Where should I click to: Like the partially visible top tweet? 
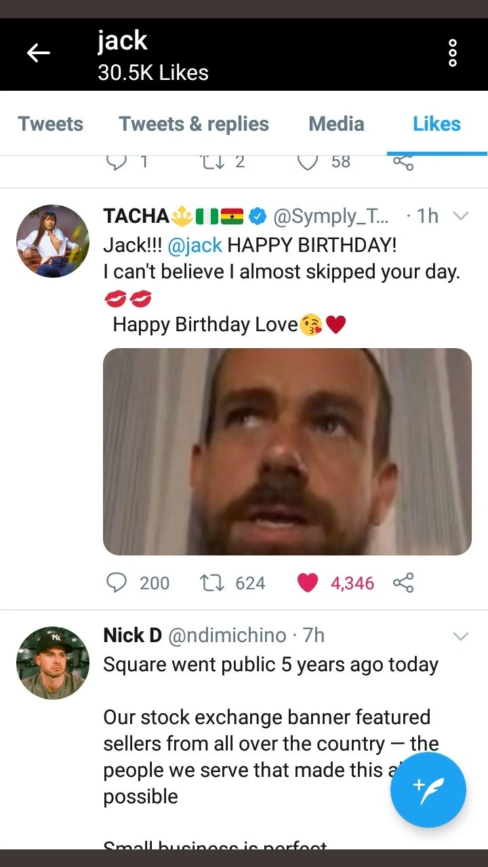point(308,163)
